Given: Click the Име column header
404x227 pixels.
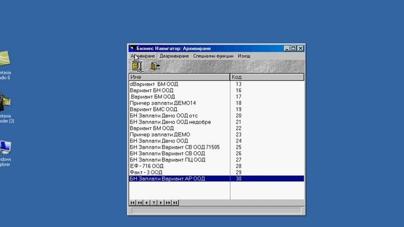Looking at the screenshot, I should coord(179,77).
